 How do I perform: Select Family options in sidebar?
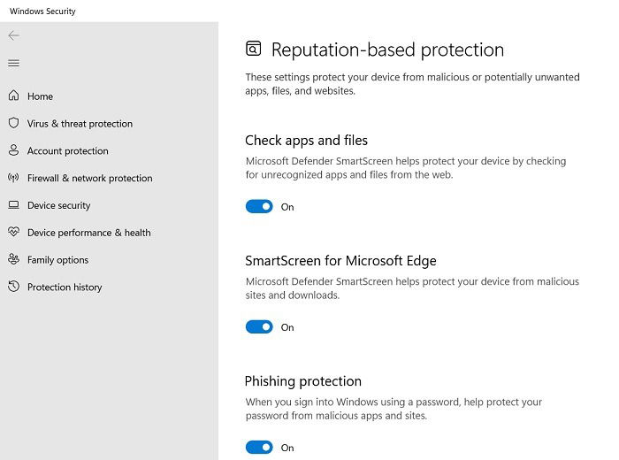[x=57, y=260]
